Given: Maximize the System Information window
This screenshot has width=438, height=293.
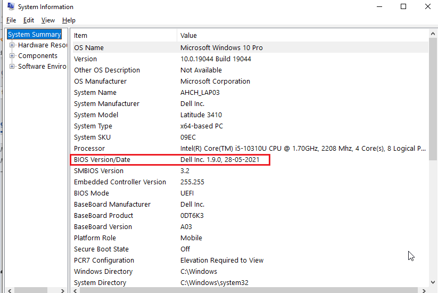Looking at the screenshot, I should point(403,6).
